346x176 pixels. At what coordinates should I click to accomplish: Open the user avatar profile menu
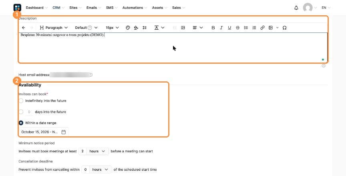tap(308, 8)
